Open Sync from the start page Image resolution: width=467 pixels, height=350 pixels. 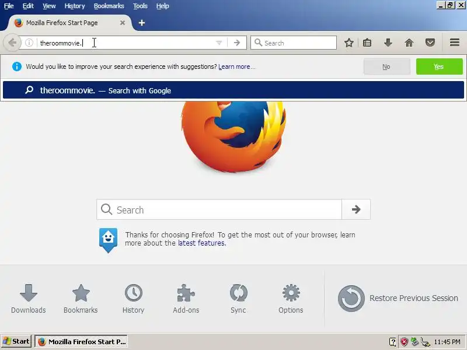click(238, 299)
